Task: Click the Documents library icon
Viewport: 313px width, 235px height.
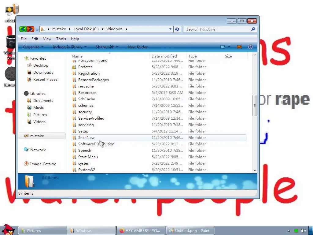Action: (29, 100)
